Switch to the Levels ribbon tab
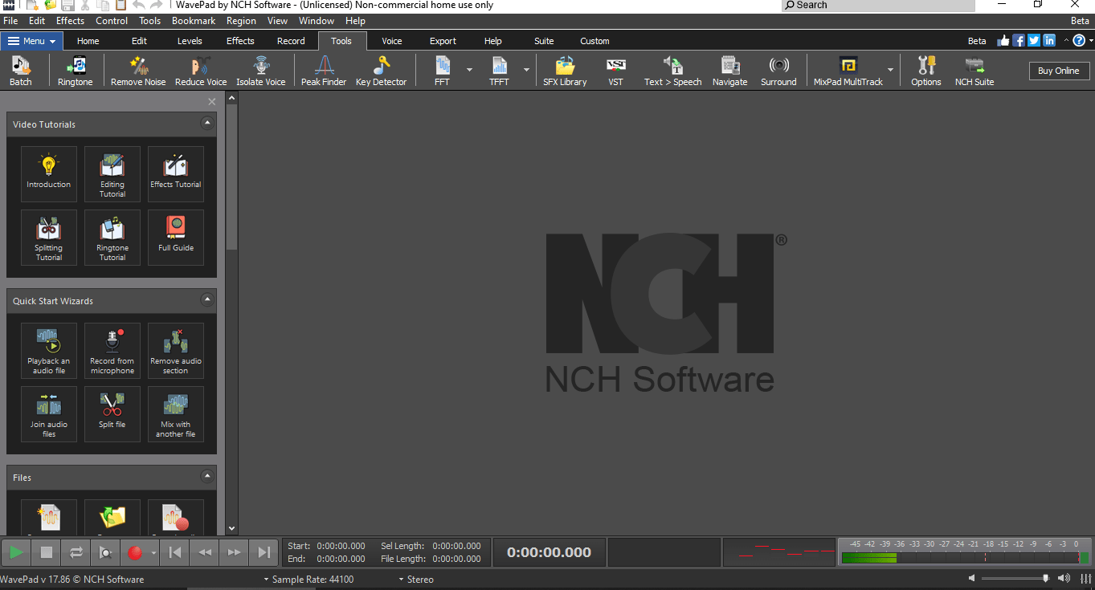This screenshot has width=1095, height=590. click(190, 41)
